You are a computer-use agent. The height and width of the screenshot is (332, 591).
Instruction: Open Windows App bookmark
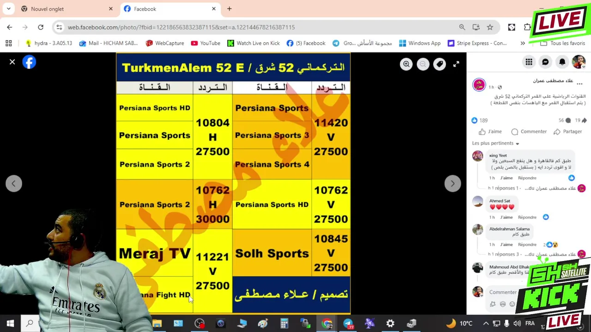420,43
